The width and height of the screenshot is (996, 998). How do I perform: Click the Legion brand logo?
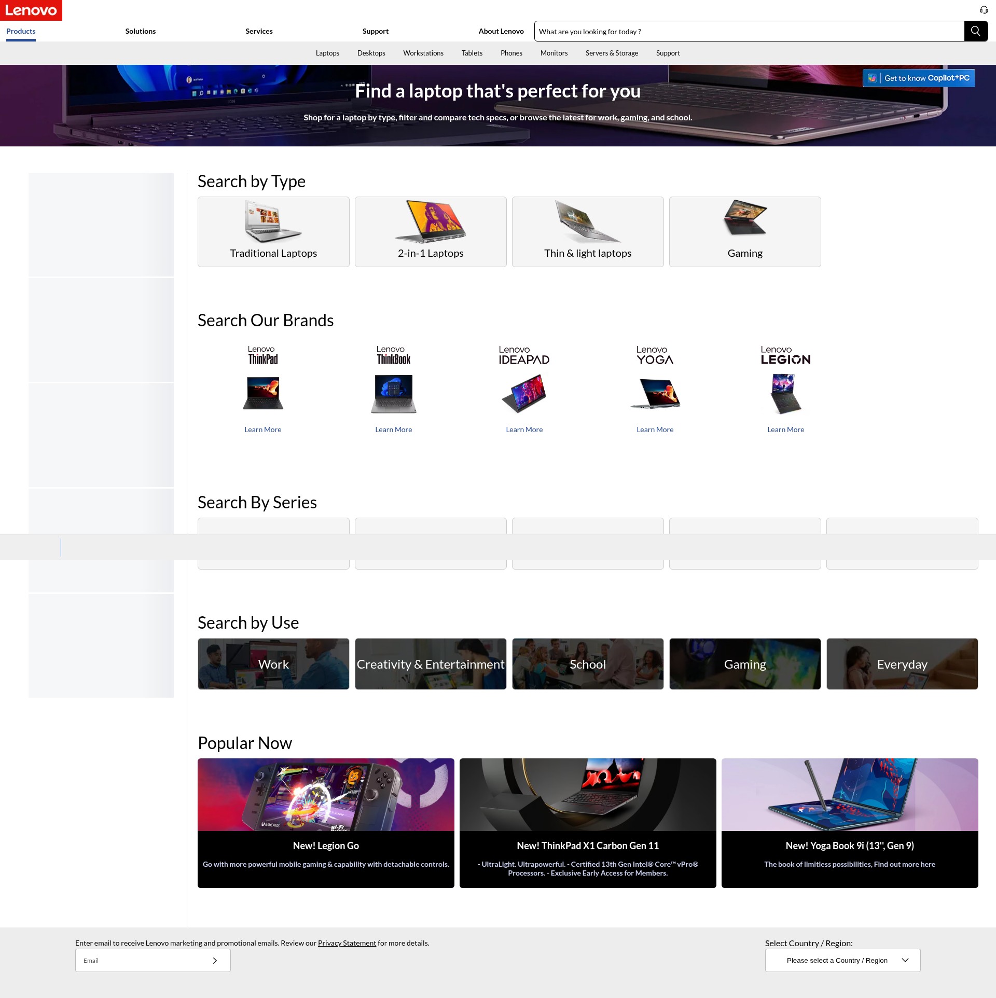(x=785, y=355)
